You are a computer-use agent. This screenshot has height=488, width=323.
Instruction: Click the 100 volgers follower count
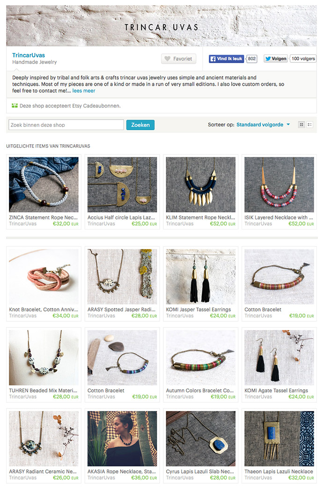[x=303, y=59]
